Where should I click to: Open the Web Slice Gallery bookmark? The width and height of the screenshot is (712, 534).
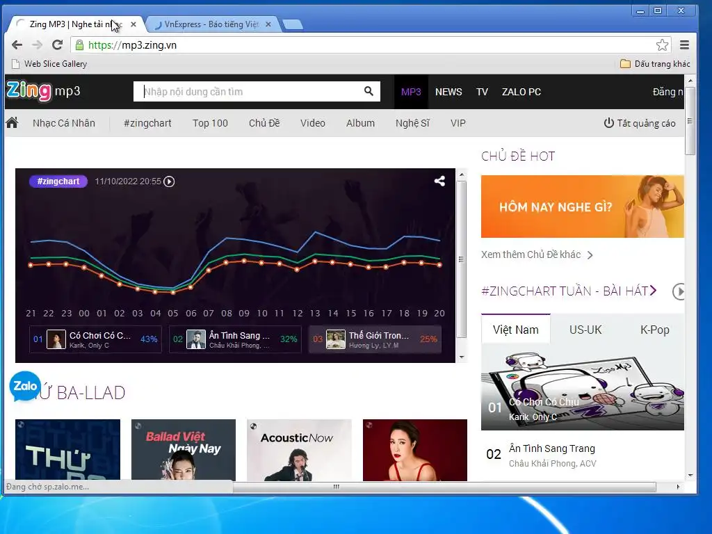pos(49,64)
